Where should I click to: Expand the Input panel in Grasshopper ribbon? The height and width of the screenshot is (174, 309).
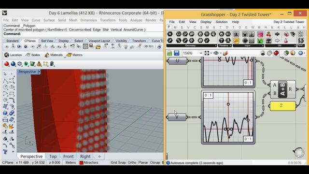(x=263, y=45)
